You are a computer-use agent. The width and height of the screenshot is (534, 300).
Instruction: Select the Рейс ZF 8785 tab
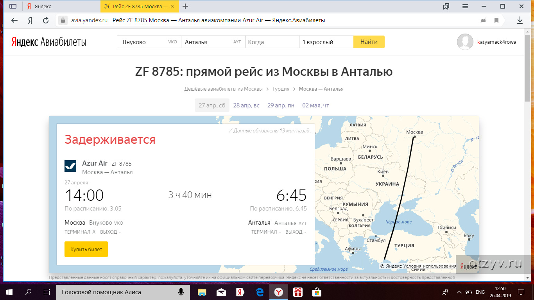coord(140,6)
